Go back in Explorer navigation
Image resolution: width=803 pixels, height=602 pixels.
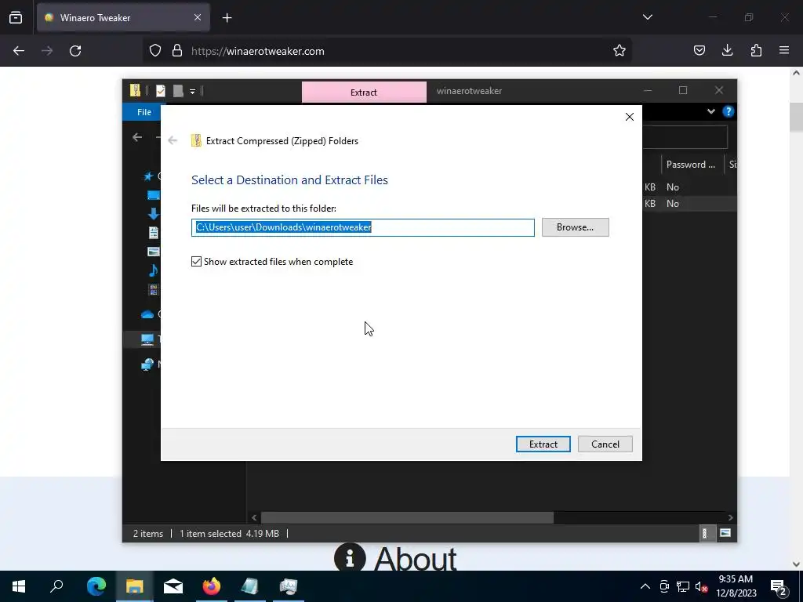(136, 137)
